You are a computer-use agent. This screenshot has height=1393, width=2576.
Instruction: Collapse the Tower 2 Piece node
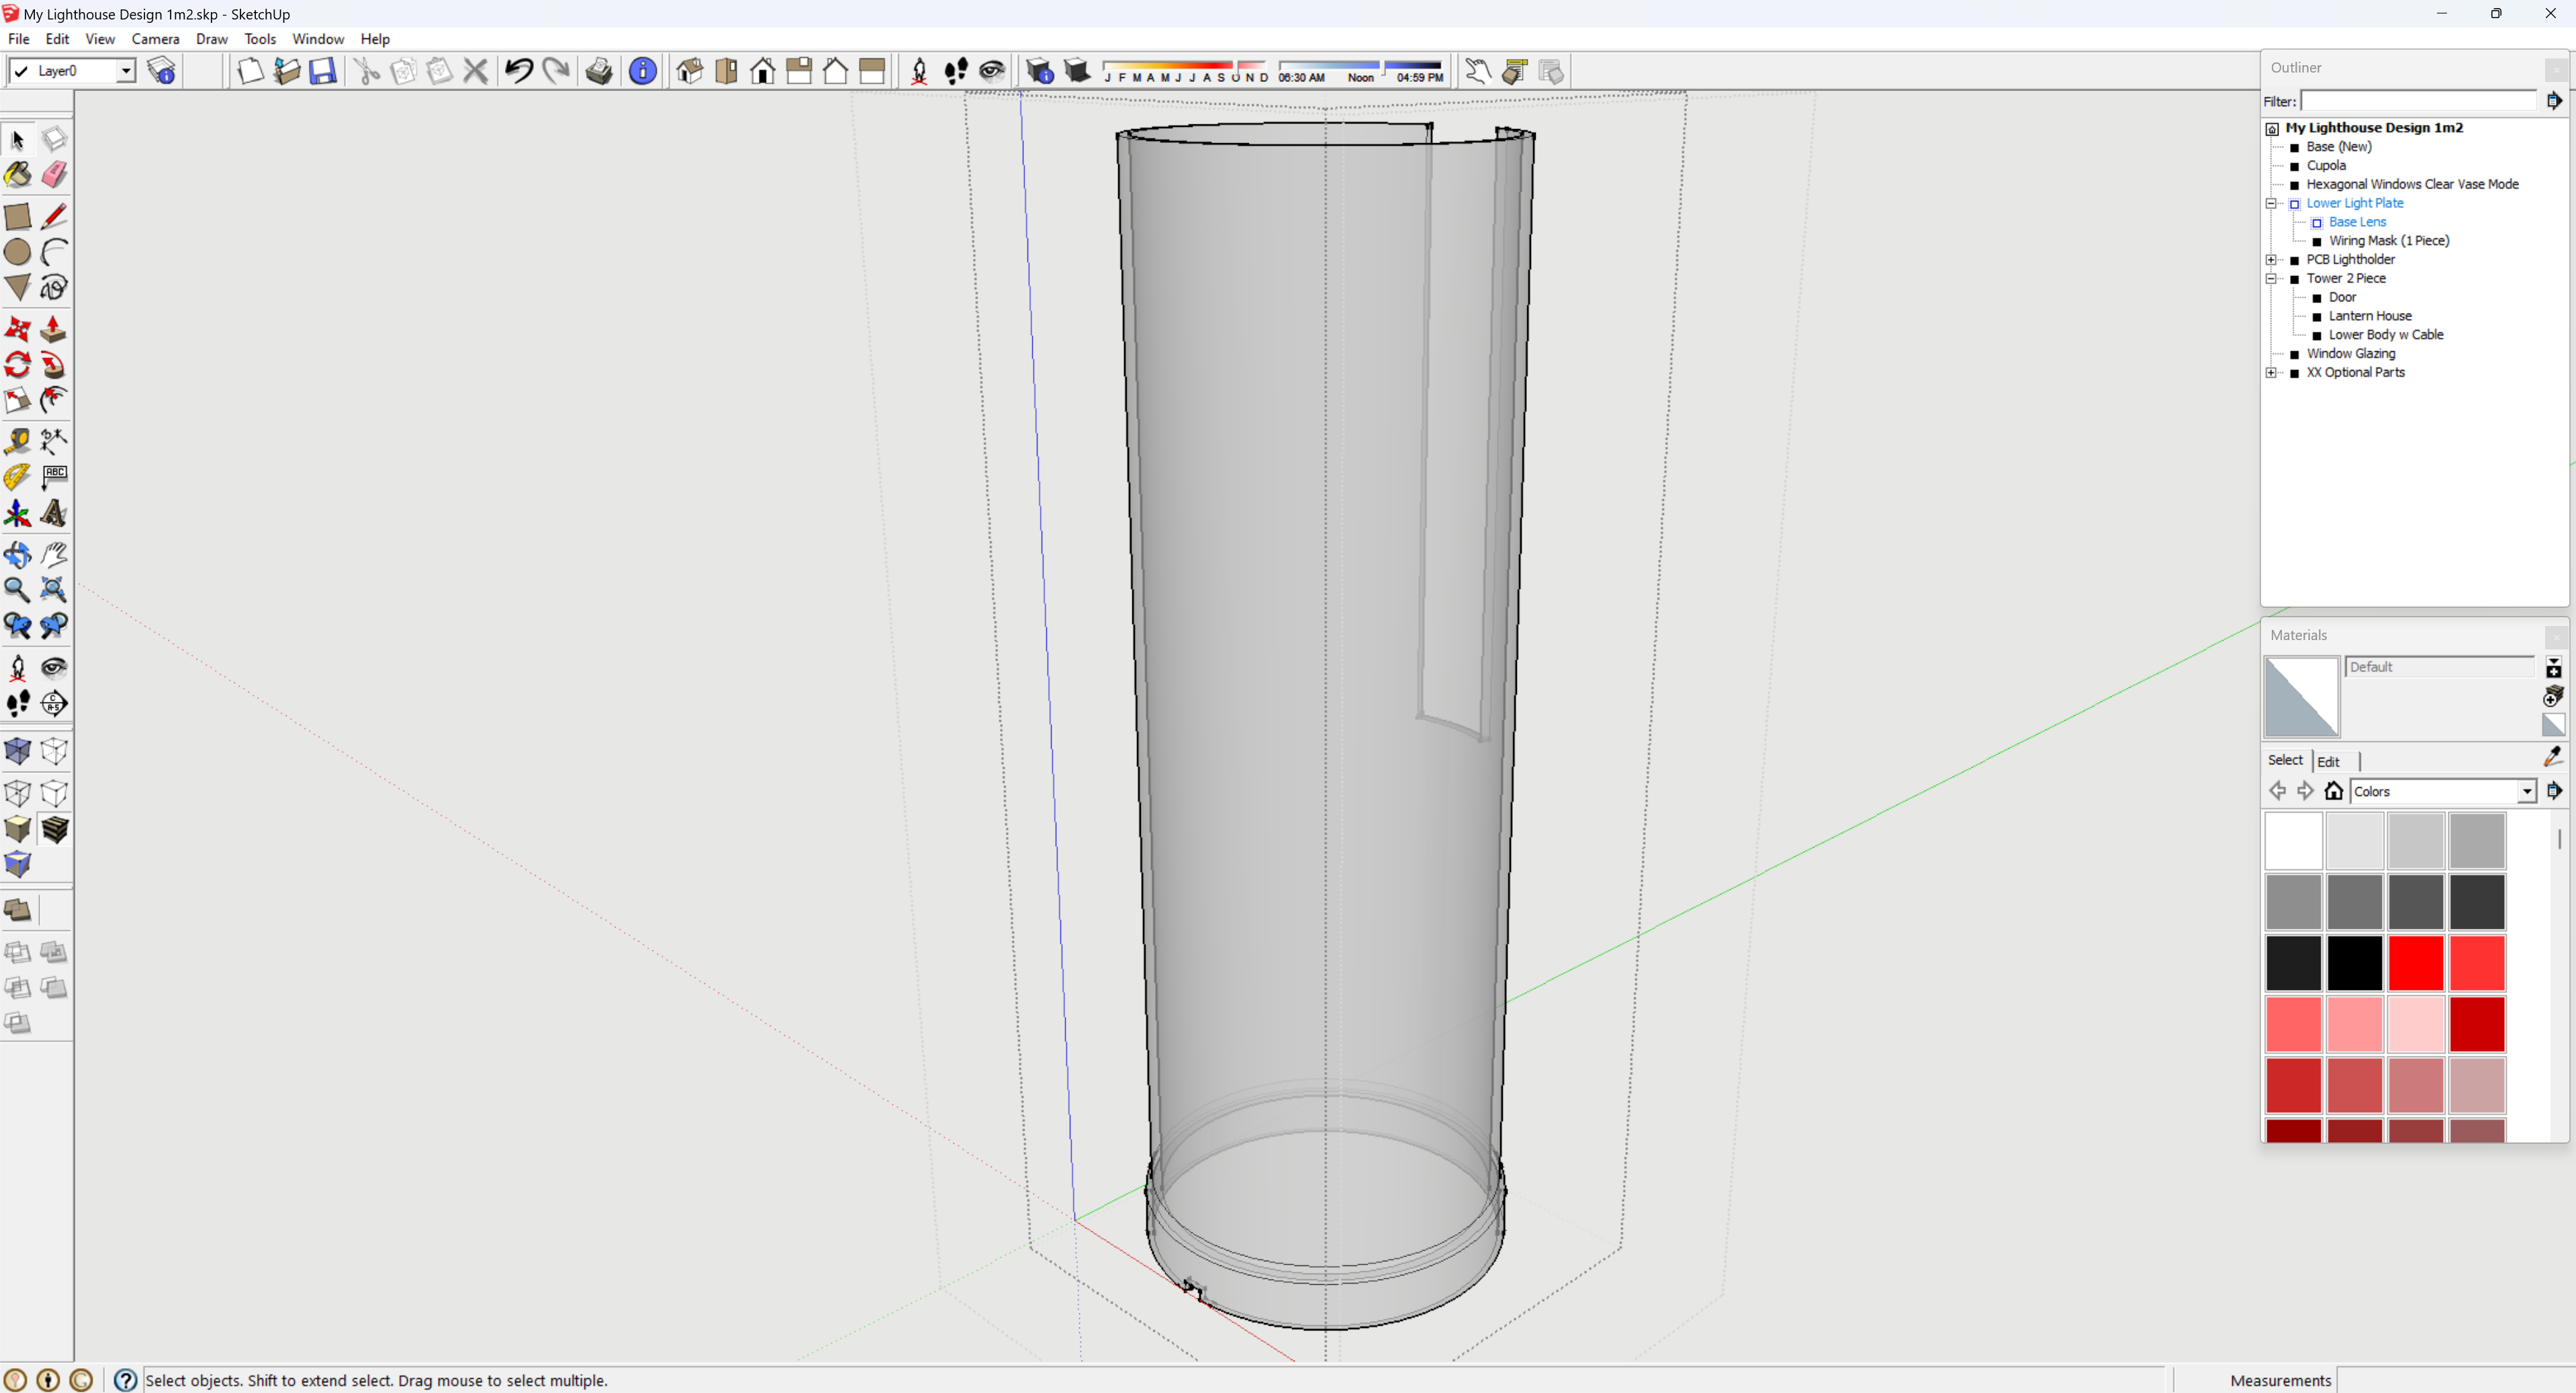(x=2271, y=279)
